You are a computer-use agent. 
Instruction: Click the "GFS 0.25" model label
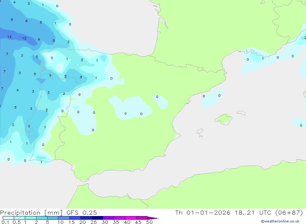pyautogui.click(x=82, y=212)
